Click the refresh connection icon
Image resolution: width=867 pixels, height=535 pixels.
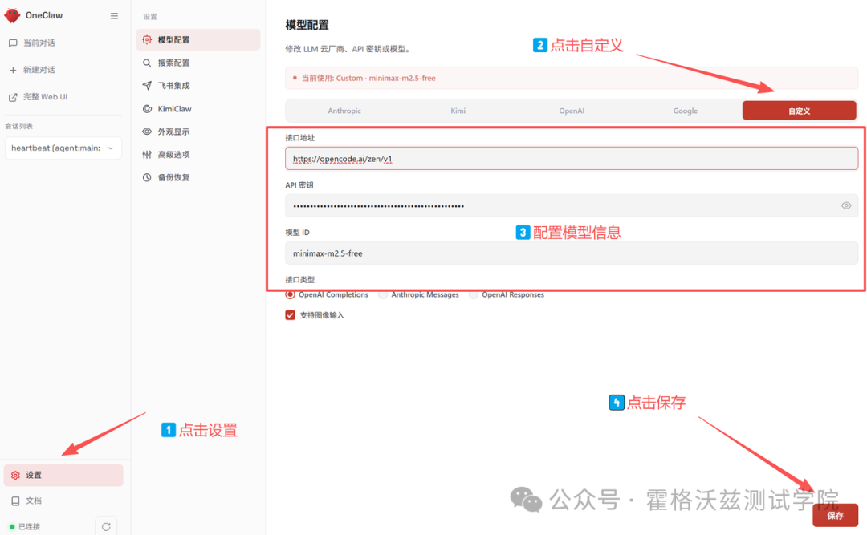[x=106, y=527]
